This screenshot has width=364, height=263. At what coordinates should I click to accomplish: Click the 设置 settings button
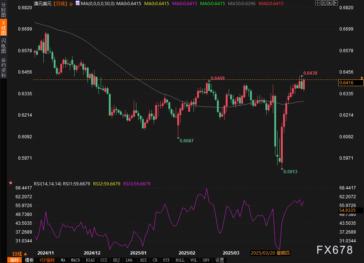click(220, 260)
